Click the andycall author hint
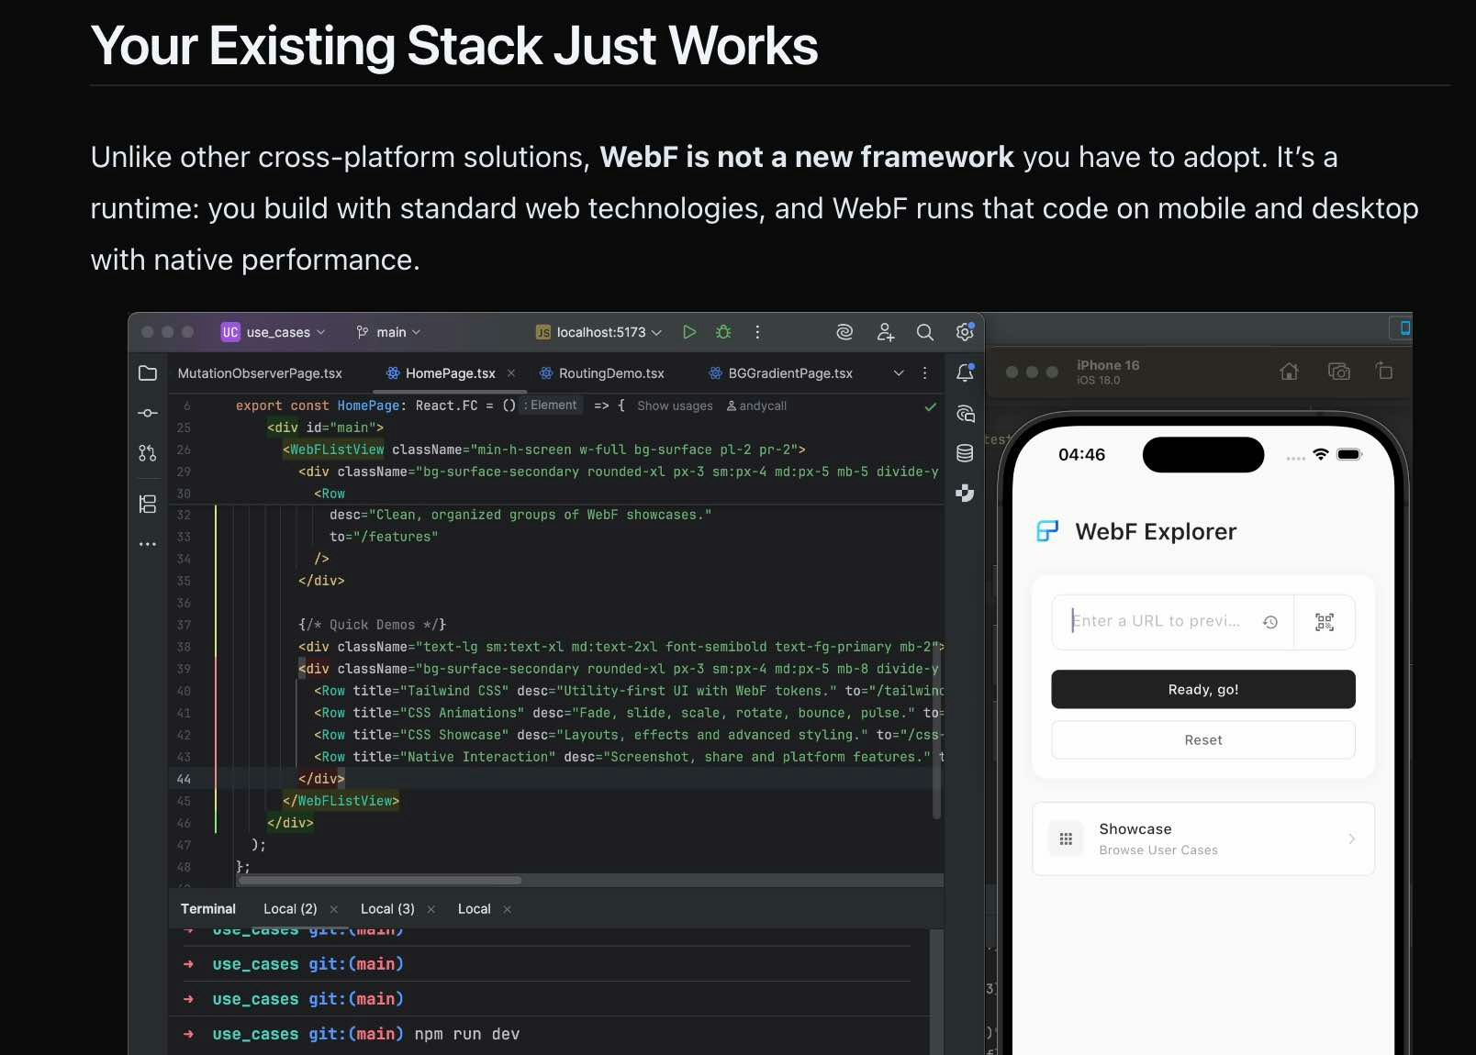 (756, 405)
